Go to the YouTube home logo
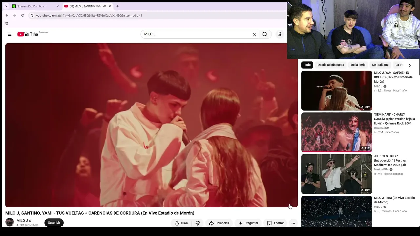The width and height of the screenshot is (420, 236). tap(28, 34)
